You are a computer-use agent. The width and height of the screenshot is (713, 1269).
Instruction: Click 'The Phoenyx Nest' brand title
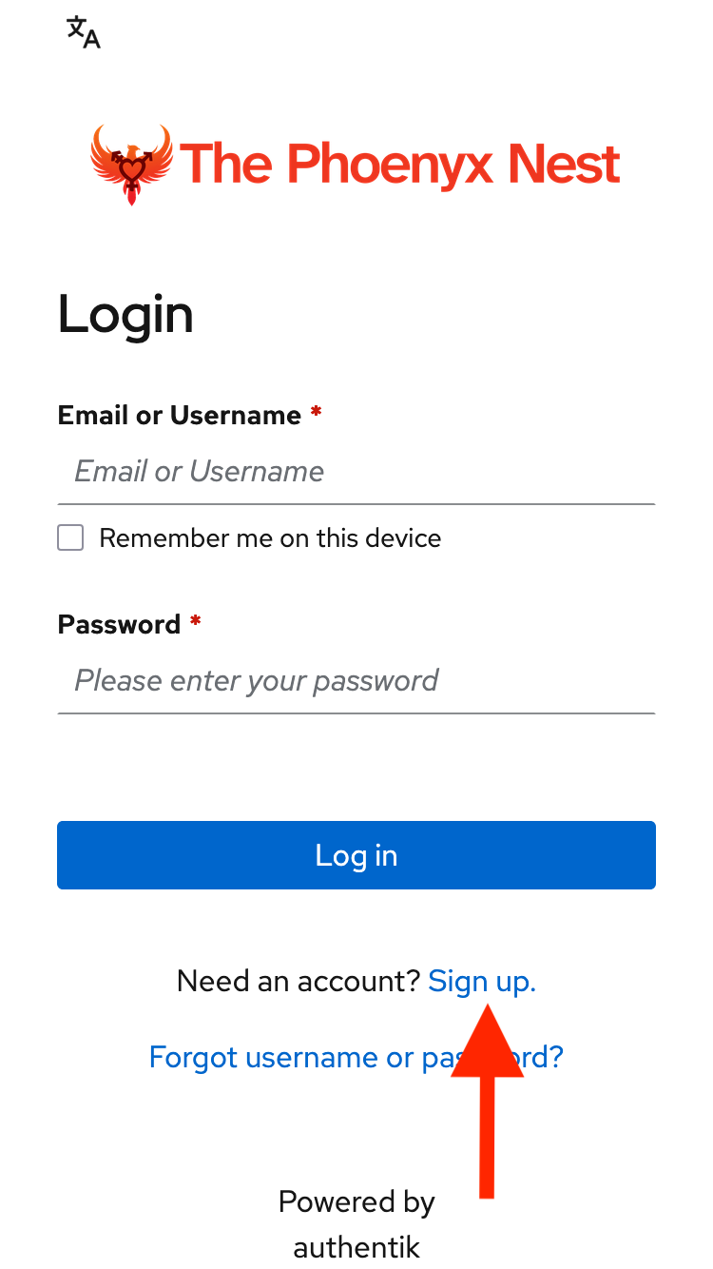(399, 164)
